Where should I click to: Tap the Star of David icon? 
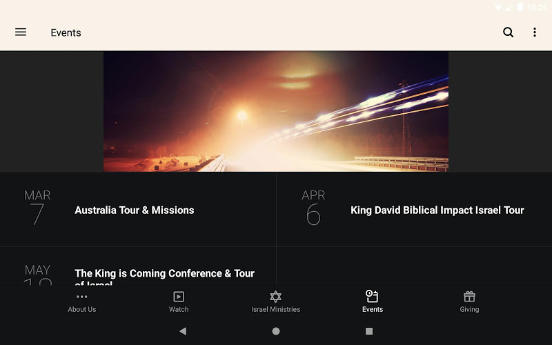pos(275,296)
